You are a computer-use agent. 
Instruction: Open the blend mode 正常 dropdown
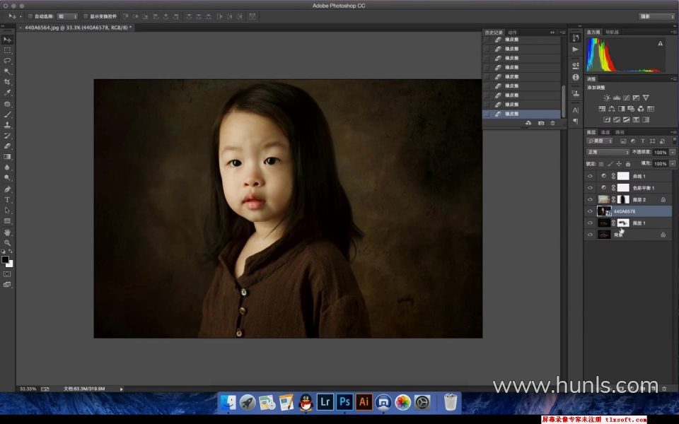pyautogui.click(x=608, y=152)
